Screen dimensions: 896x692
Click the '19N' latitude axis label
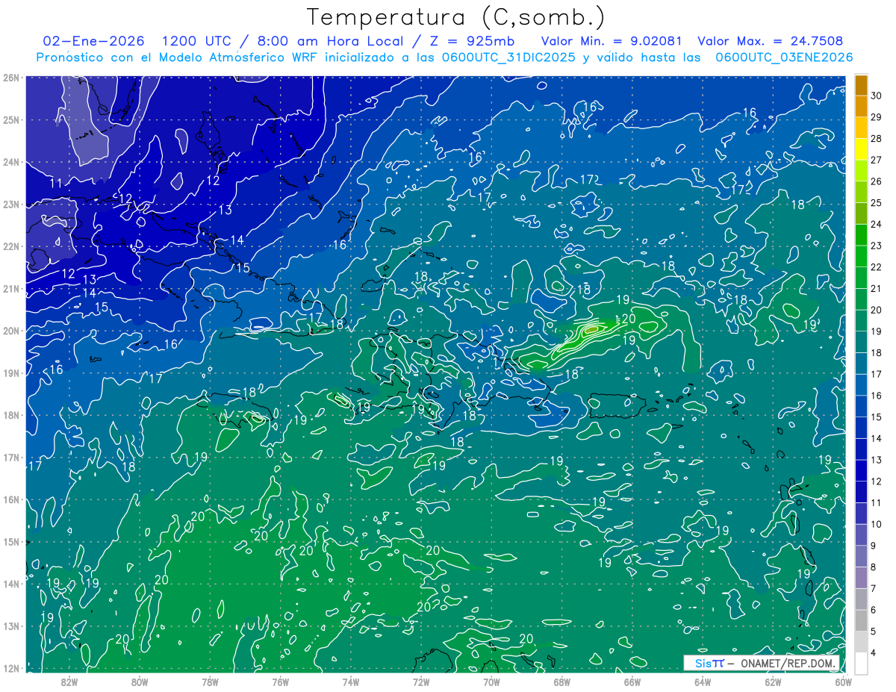(x=10, y=373)
